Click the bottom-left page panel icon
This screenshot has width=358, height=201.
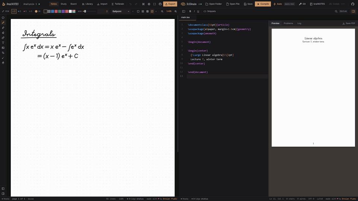tap(3, 189)
